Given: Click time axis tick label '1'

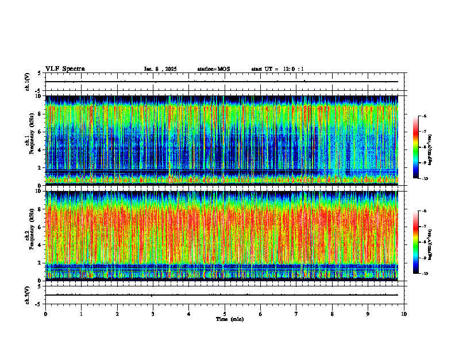Looking at the screenshot, I should tap(81, 314).
